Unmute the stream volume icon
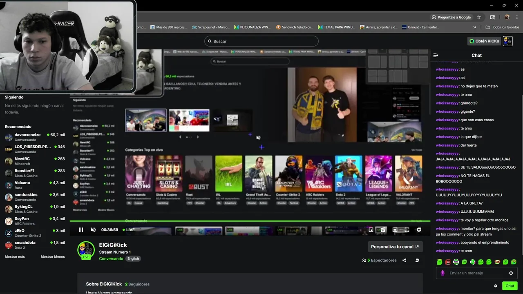This screenshot has width=523, height=294. click(93, 230)
